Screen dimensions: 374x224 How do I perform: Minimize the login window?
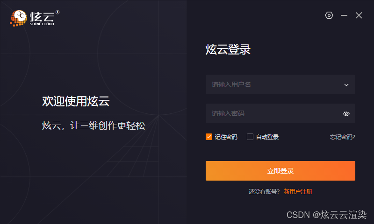(x=344, y=15)
